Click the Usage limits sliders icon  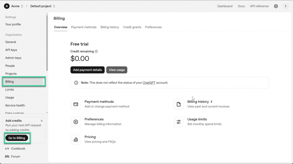coord(179,122)
